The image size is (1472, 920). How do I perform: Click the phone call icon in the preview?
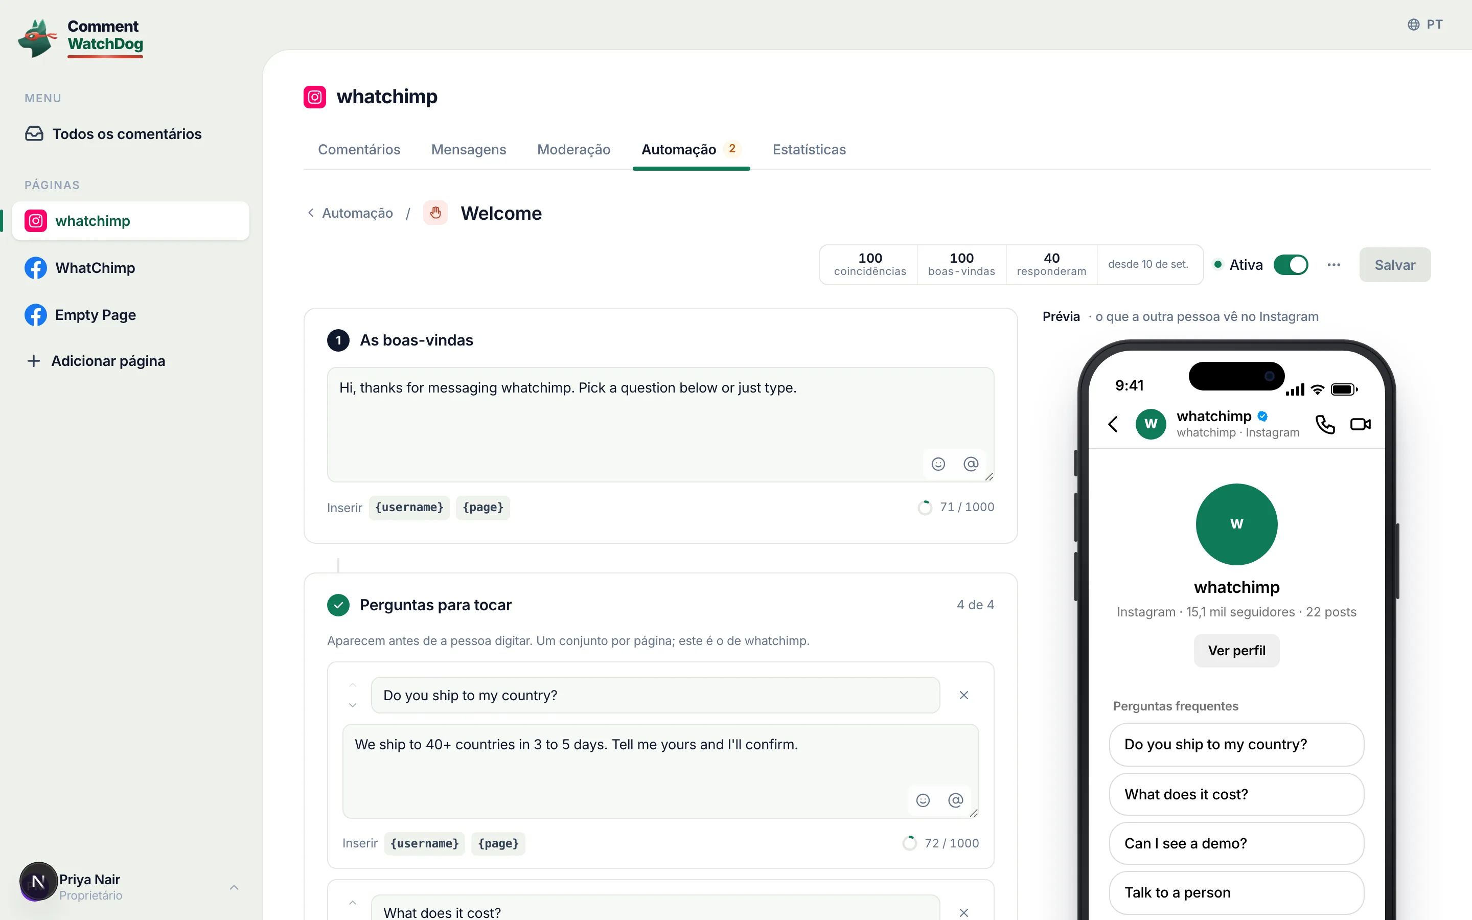[1325, 424]
